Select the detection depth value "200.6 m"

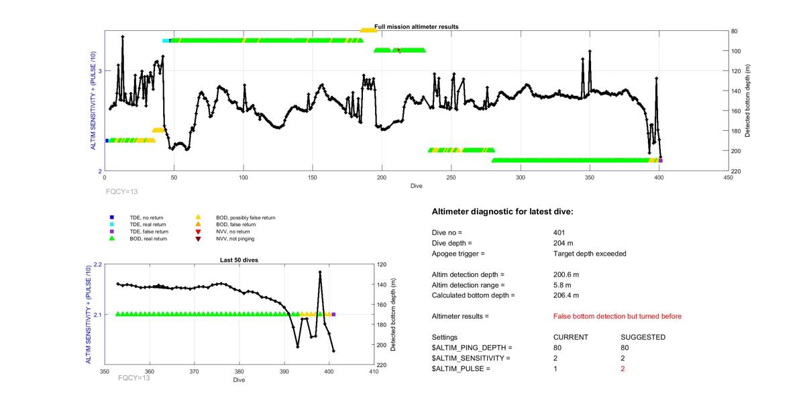point(566,274)
